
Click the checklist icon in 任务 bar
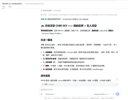click(43, 84)
